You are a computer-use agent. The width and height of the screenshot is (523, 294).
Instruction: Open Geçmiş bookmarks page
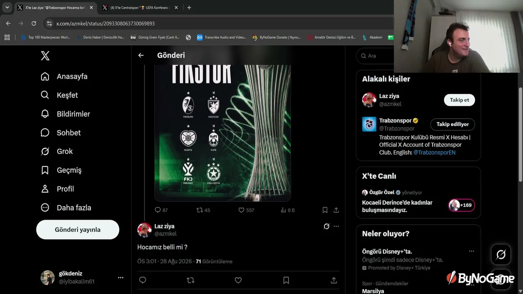coord(61,170)
